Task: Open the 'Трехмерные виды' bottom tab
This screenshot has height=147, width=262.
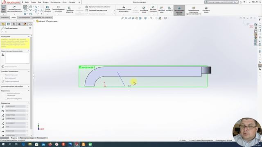Action: point(27,138)
